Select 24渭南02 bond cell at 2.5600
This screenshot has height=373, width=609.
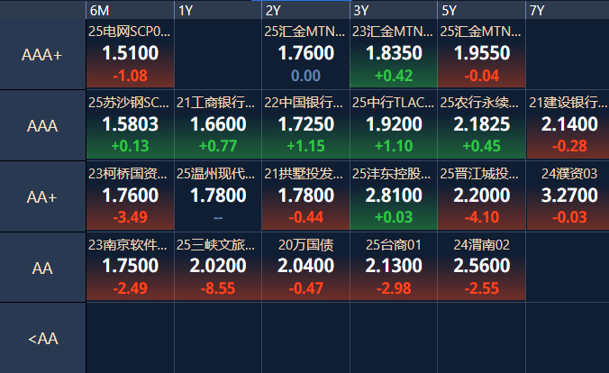481,268
